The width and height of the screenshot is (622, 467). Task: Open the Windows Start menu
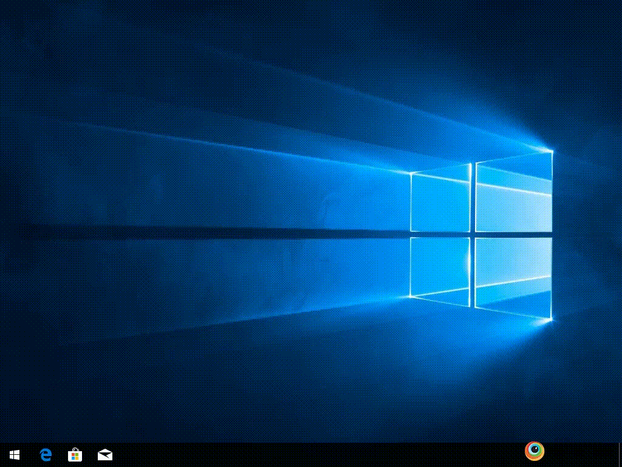15,455
